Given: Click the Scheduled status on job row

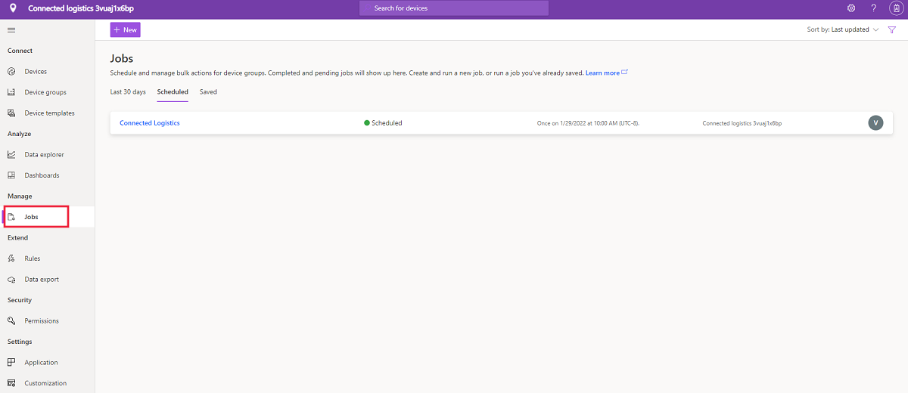Looking at the screenshot, I should [x=383, y=123].
